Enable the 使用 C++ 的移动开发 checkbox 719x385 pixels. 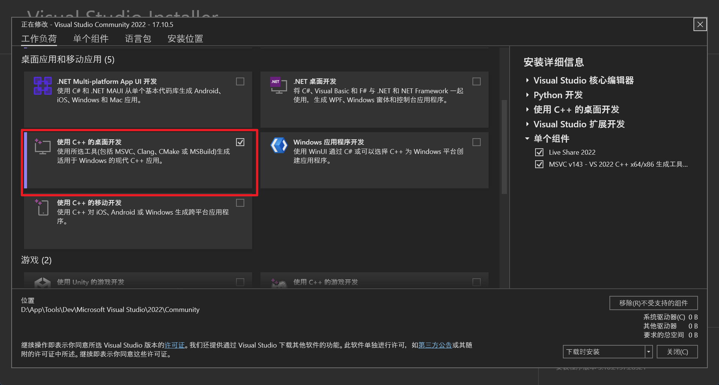pyautogui.click(x=240, y=203)
